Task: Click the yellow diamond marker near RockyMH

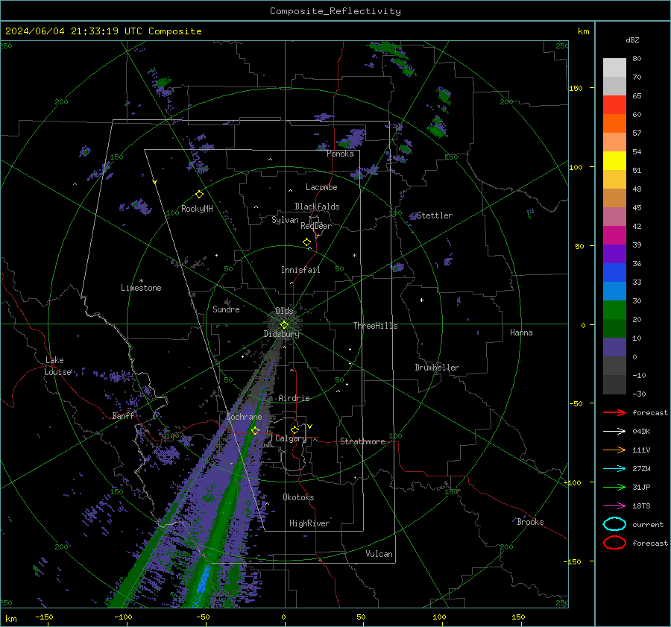Action: tap(199, 195)
